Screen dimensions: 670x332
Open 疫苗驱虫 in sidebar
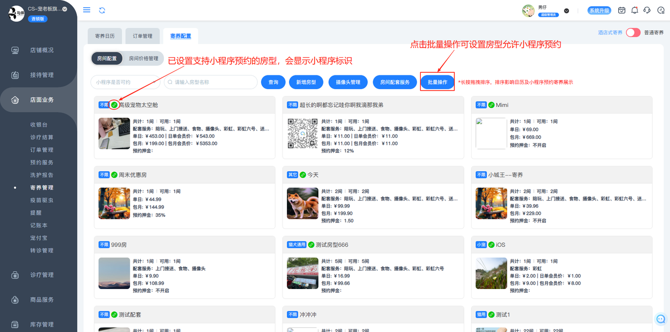point(42,200)
